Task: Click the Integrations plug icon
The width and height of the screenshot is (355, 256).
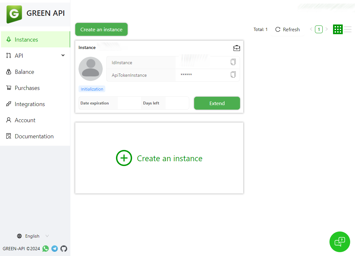Action: 9,104
